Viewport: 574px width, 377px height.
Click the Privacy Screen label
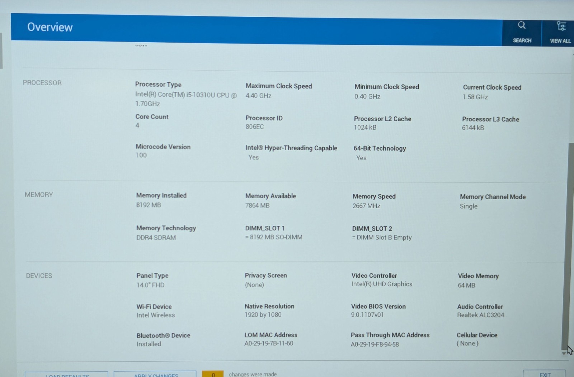pos(266,276)
